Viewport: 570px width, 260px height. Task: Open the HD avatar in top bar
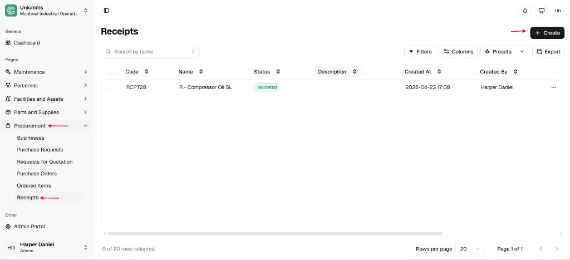[558, 11]
